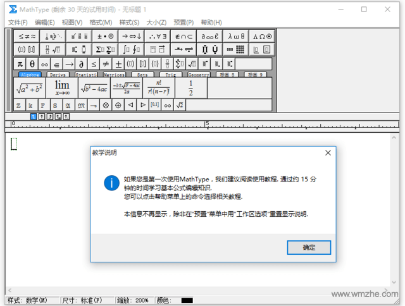Open the spaces and ellipses palette
The image size is (405, 306).
pos(53,37)
